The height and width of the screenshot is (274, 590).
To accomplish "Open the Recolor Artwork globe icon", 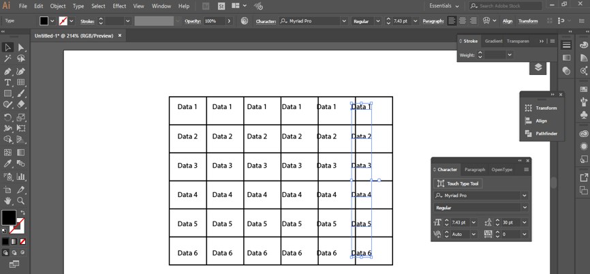I will tap(245, 21).
